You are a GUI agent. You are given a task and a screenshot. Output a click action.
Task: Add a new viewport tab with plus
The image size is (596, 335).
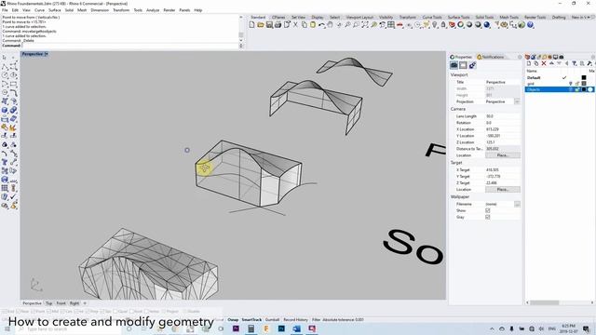[85, 303]
